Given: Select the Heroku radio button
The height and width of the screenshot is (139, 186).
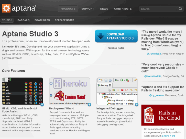Looking at the screenshot, I should tap(51, 83).
